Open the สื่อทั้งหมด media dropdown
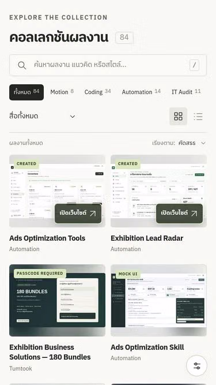 (43, 116)
